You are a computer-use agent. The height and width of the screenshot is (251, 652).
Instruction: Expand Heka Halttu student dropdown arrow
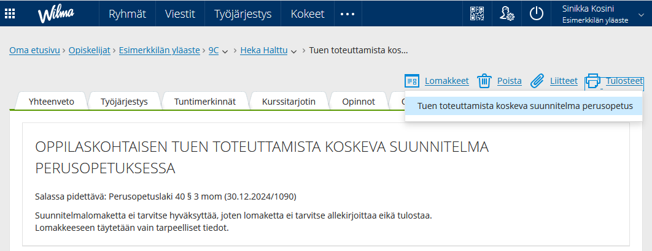[294, 51]
